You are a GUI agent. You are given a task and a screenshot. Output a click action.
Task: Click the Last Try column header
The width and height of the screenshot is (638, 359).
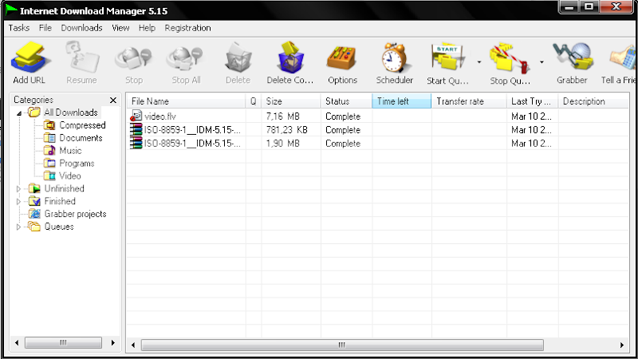click(533, 101)
